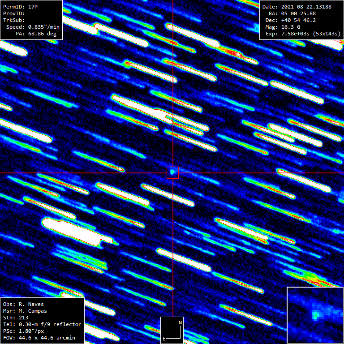This screenshot has width=344, height=344.
Task: Click the 'Tel: 0.30-m f/9 reflector' text
Action: (43, 324)
